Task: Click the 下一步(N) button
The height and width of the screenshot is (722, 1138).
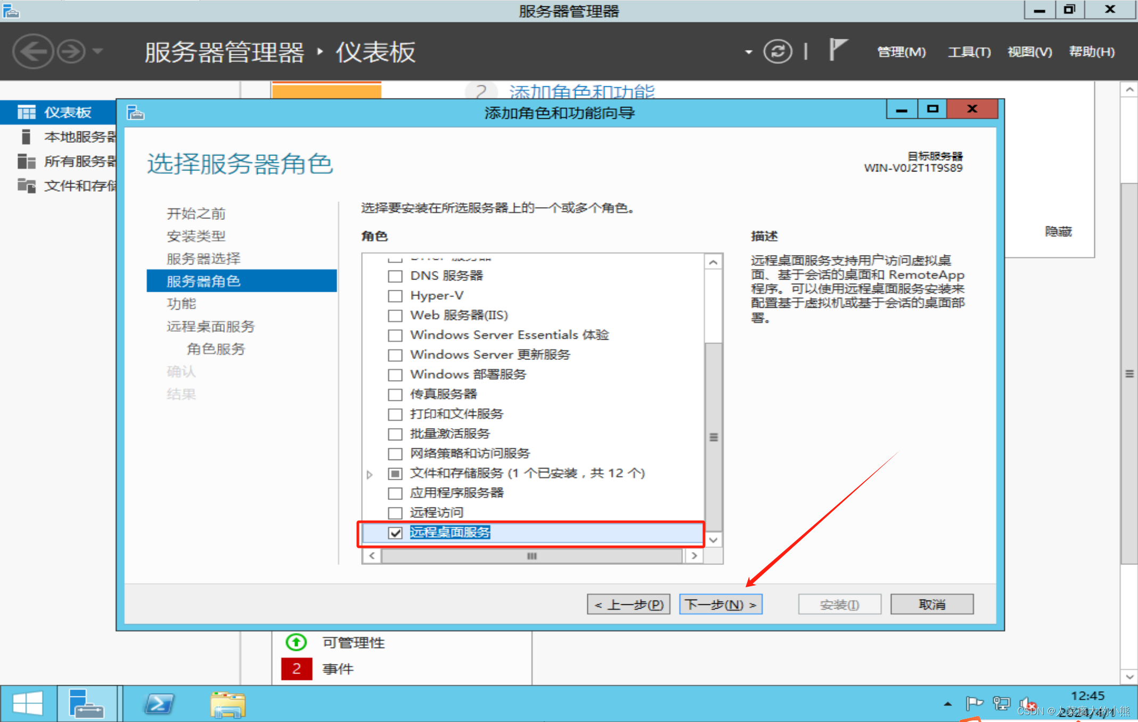Action: click(721, 604)
